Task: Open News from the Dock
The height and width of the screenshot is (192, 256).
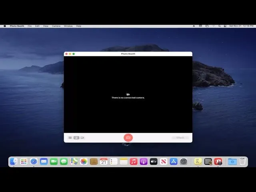Action: (164, 162)
